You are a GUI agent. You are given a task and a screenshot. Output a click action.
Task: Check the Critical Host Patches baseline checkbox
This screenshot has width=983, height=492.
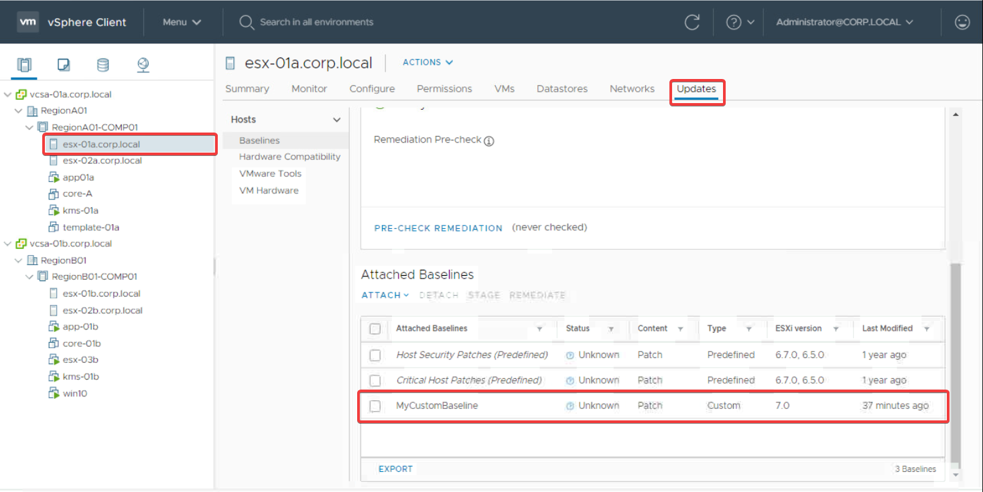375,380
